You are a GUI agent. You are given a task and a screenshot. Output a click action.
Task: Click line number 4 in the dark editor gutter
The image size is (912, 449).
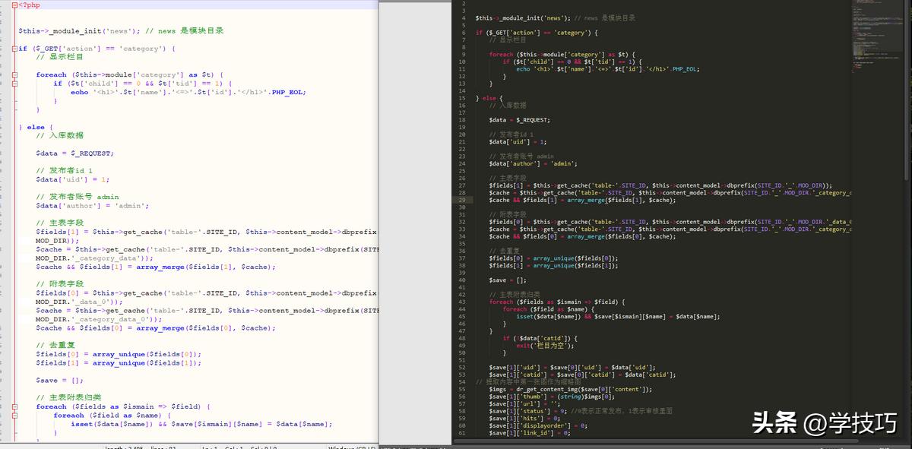click(463, 17)
